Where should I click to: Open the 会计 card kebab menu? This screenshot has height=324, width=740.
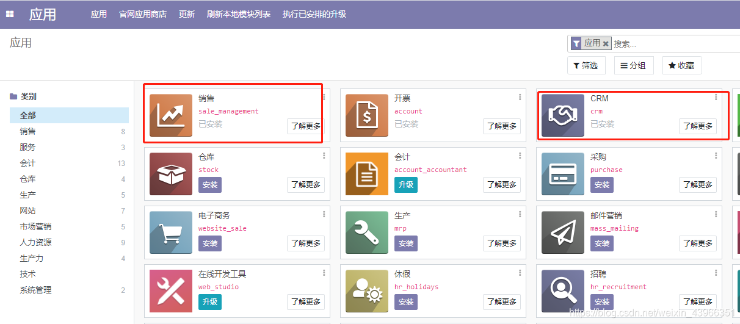[520, 156]
